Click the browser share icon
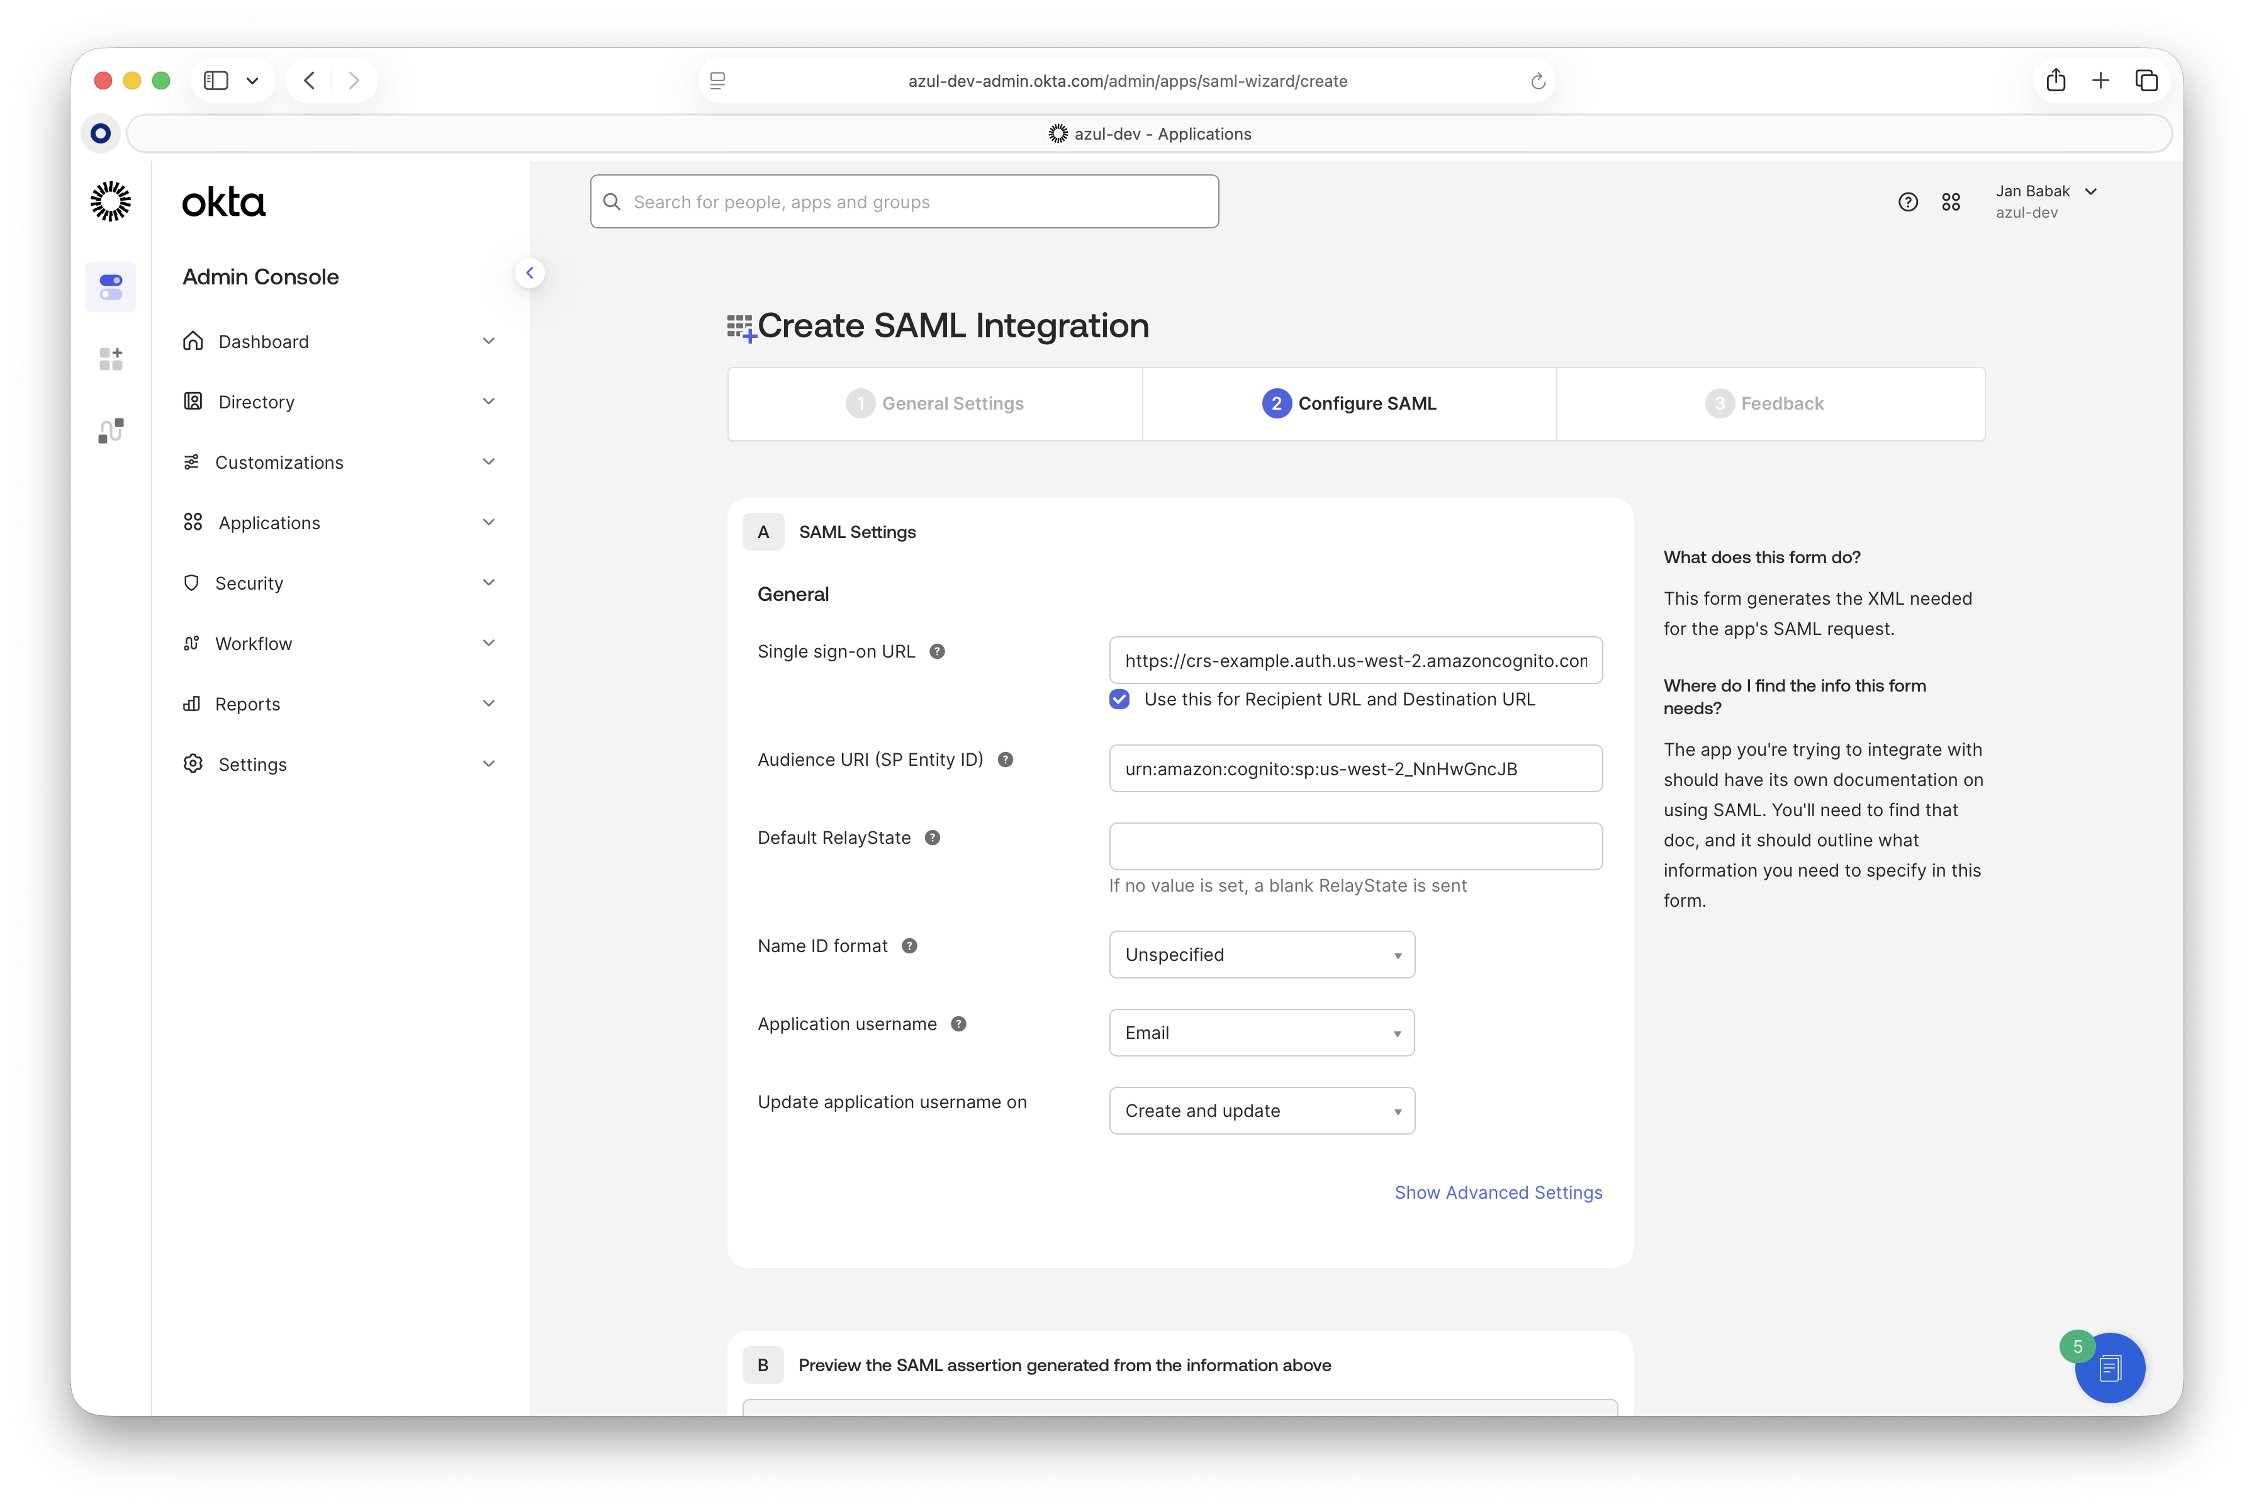The image size is (2254, 1509). 2056,81
